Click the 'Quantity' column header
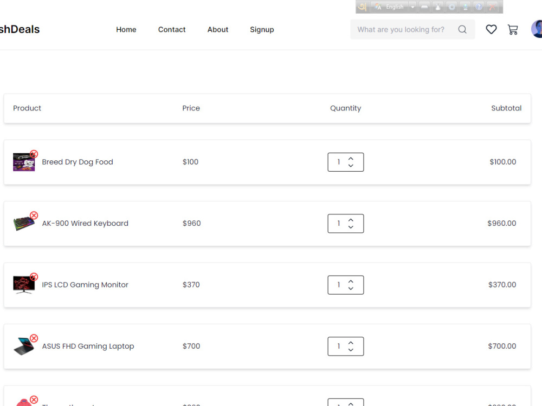542x406 pixels. pyautogui.click(x=346, y=108)
